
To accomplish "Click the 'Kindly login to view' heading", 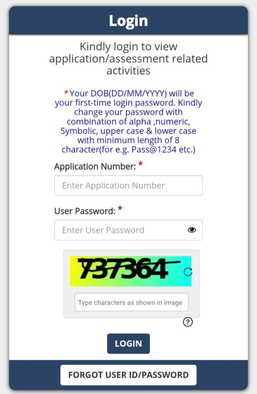I will (x=128, y=47).
